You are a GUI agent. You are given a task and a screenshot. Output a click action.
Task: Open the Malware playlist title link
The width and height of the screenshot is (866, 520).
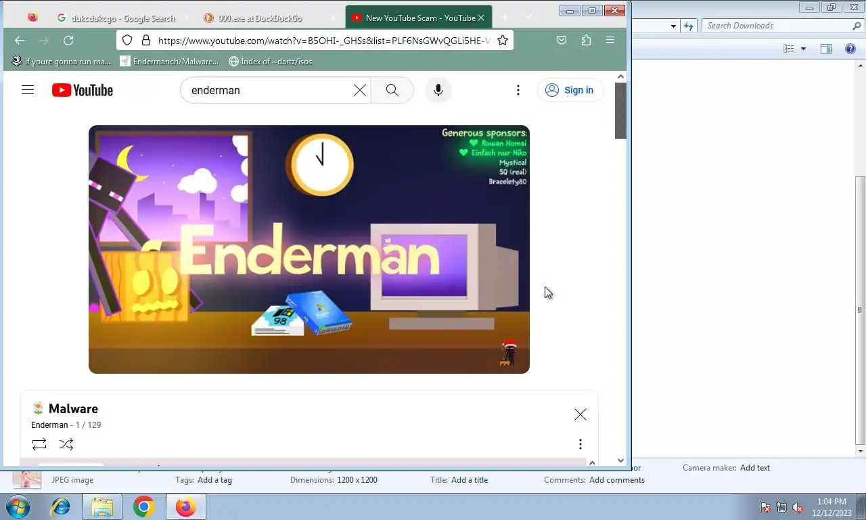(73, 409)
